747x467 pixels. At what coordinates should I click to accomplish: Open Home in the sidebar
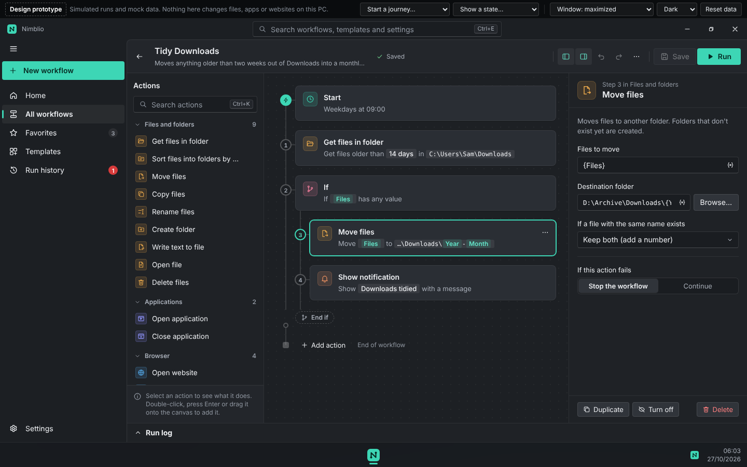click(x=63, y=95)
